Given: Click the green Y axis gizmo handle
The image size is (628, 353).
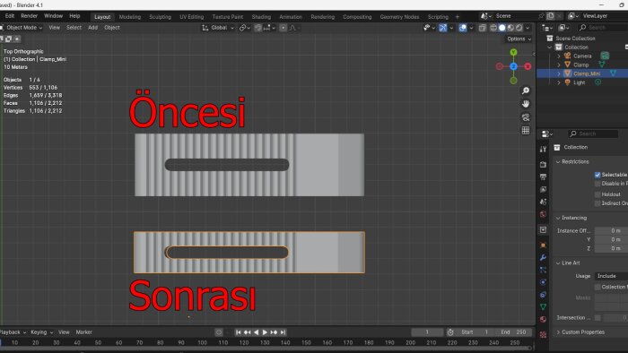Looking at the screenshot, I should pos(513,52).
